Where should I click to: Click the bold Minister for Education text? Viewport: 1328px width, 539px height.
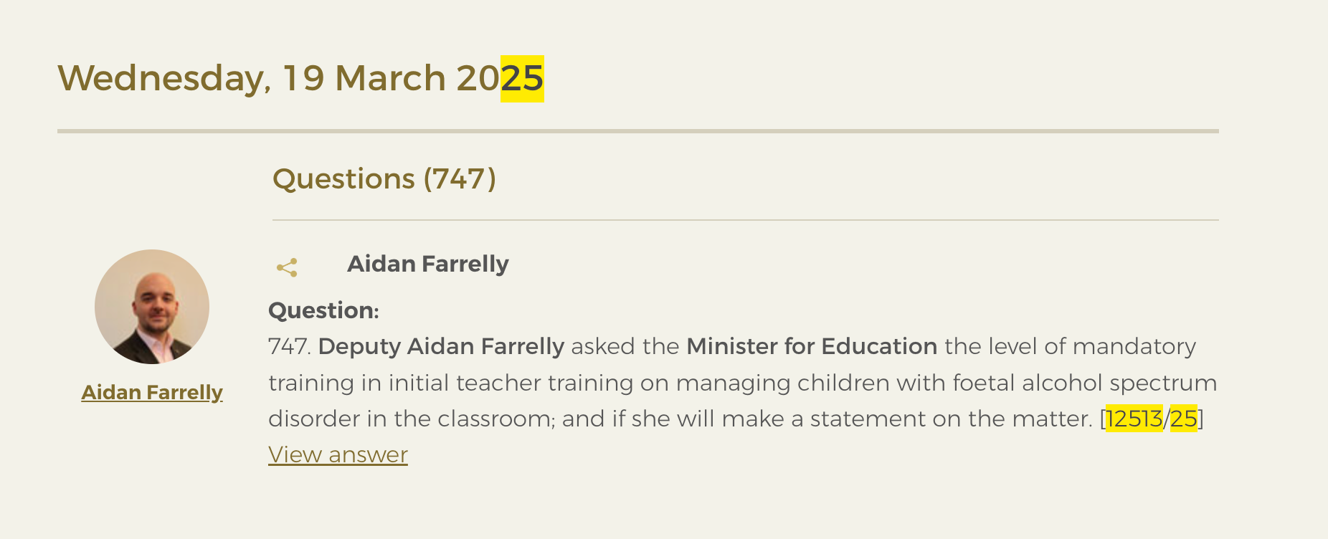[812, 346]
